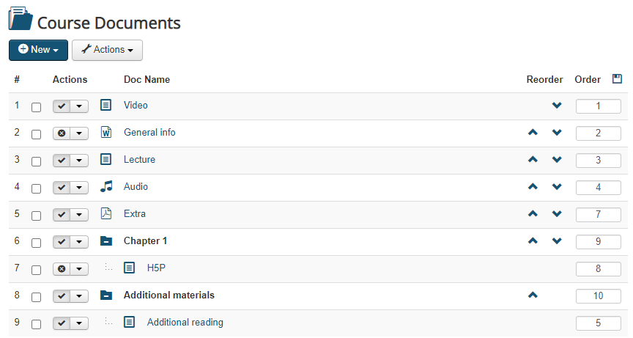Tick the checkbox for Video row

click(36, 107)
